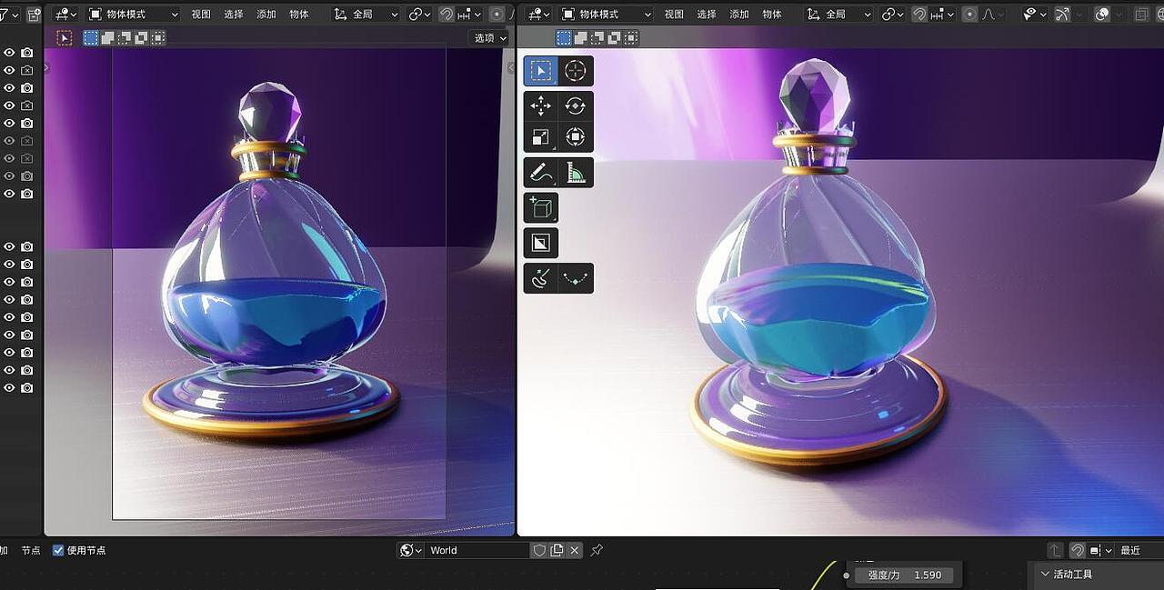The image size is (1164, 590).
Task: Open 最近 snap dropdown in node editor
Action: (1139, 550)
